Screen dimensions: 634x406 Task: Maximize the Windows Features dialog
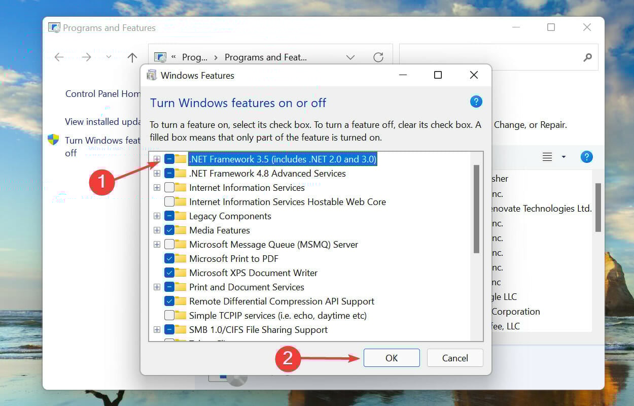(438, 75)
